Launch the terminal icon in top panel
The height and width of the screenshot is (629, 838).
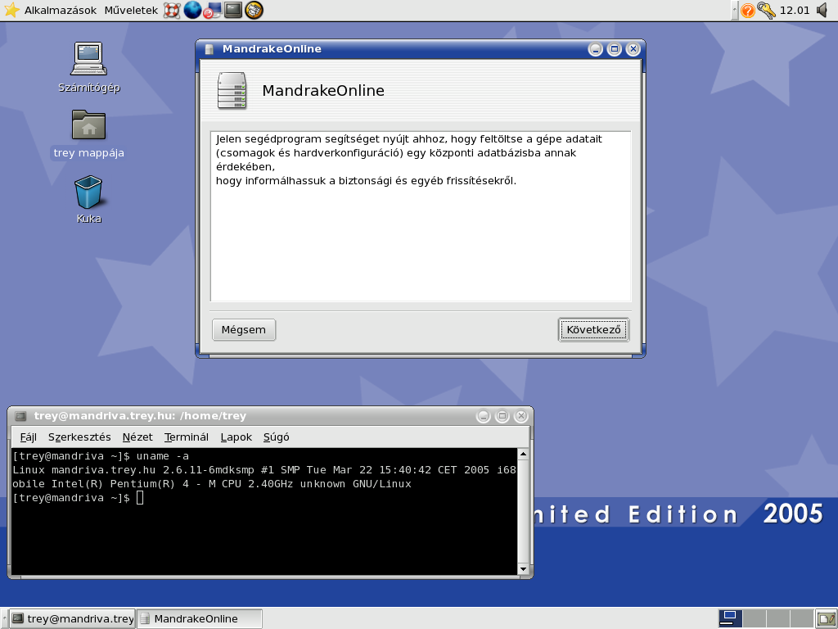pos(233,10)
